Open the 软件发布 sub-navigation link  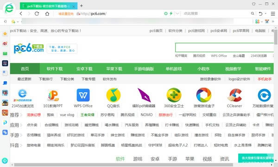tap(110, 79)
